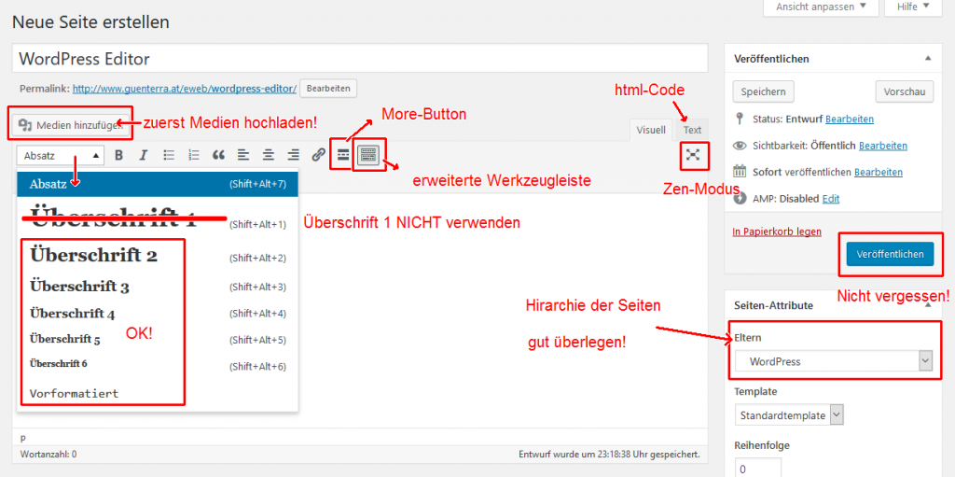Choose Überschrift 4 format
The width and height of the screenshot is (955, 477).
(x=157, y=314)
